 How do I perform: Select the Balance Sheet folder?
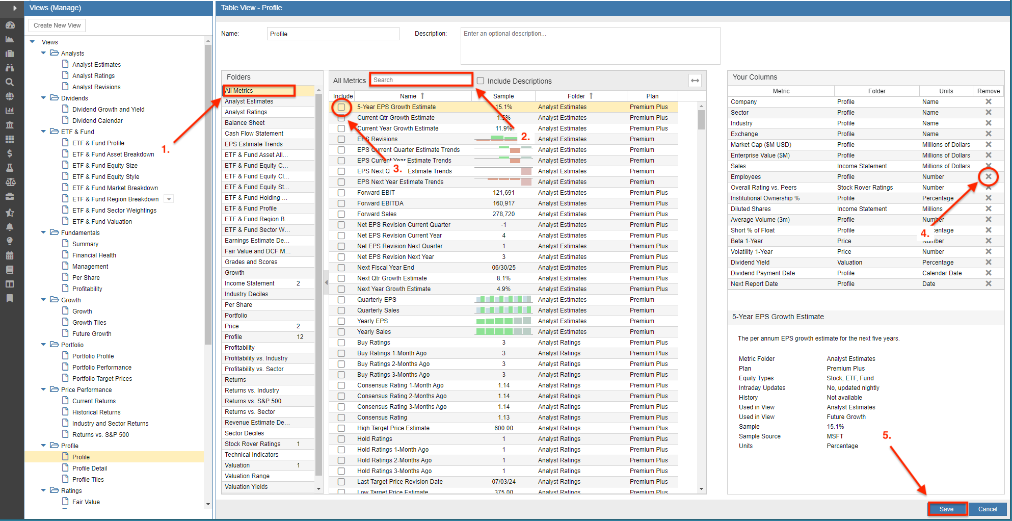[269, 123]
